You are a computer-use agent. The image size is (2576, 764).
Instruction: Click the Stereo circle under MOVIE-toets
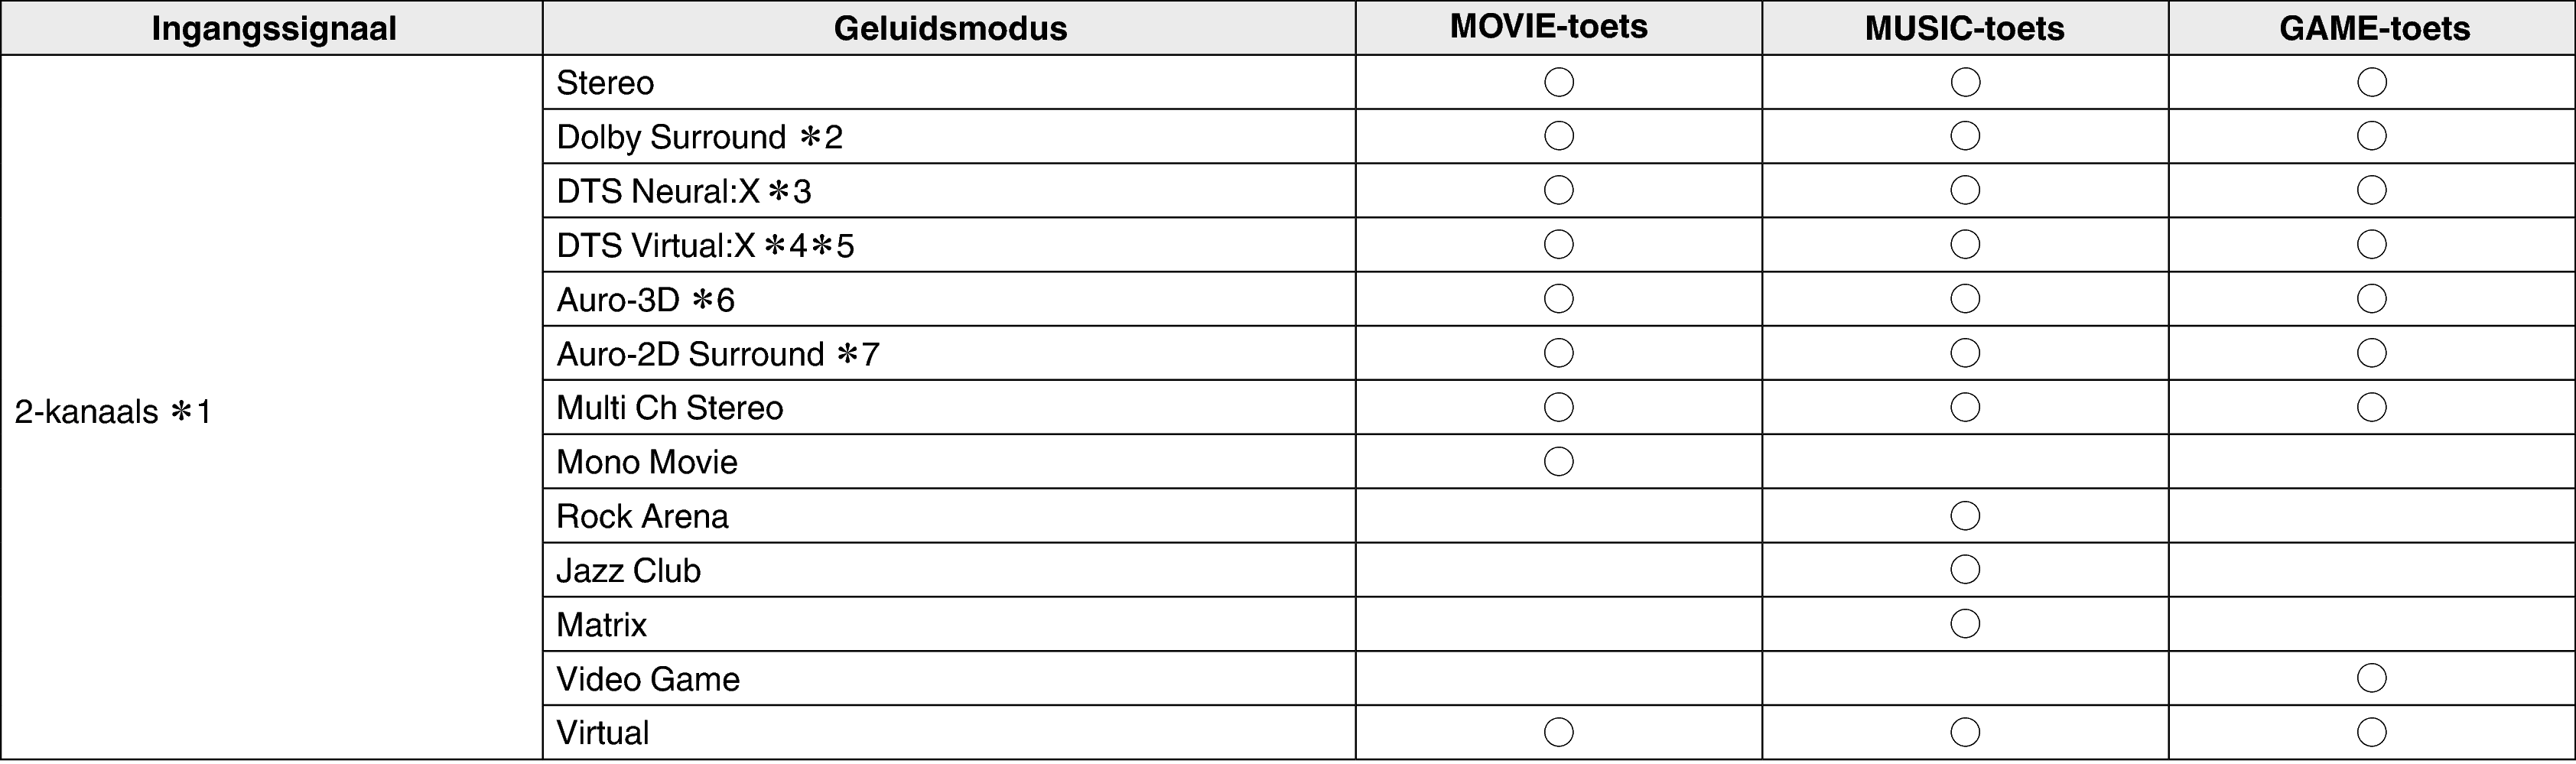[1558, 82]
